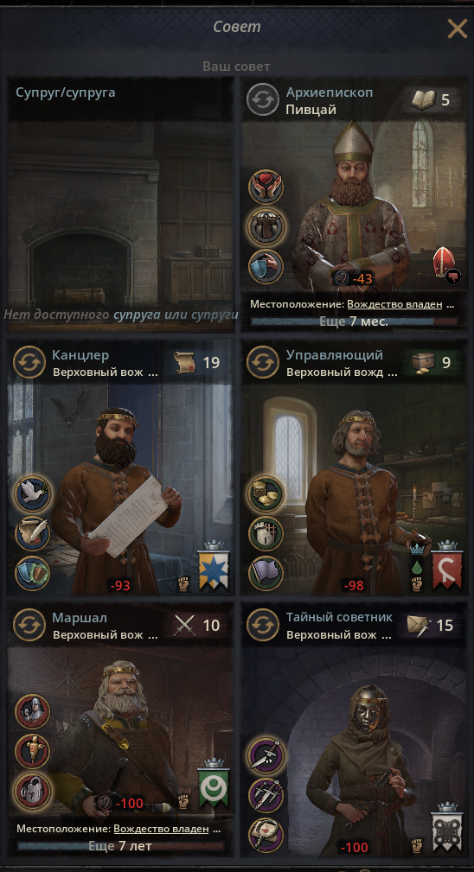
Task: Open the Marshal's Вождество location link
Action: click(161, 829)
